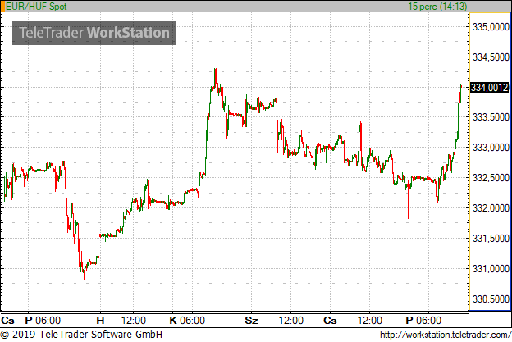The width and height of the screenshot is (512, 342).
Task: Click the 331,5000 price axis value
Action: (491, 239)
